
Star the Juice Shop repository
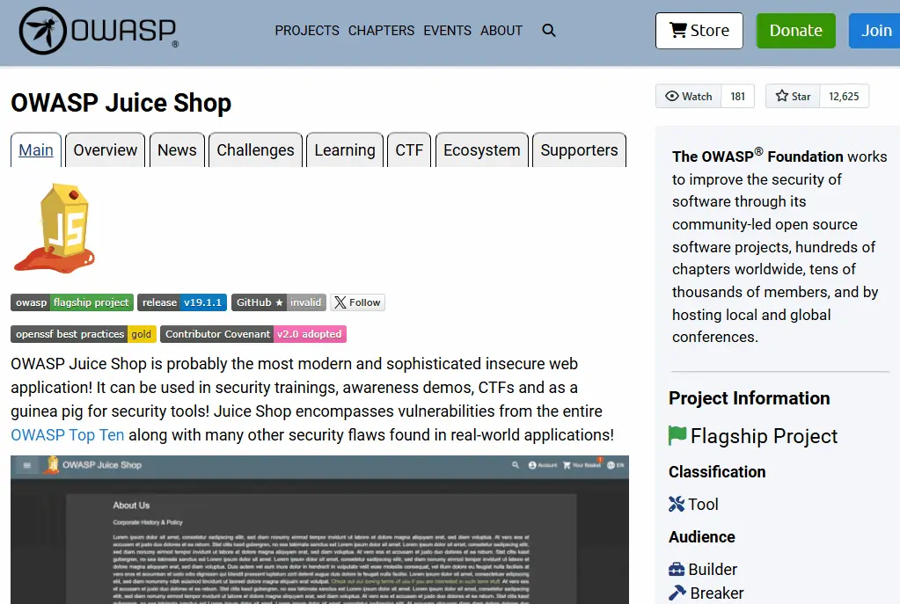(793, 97)
